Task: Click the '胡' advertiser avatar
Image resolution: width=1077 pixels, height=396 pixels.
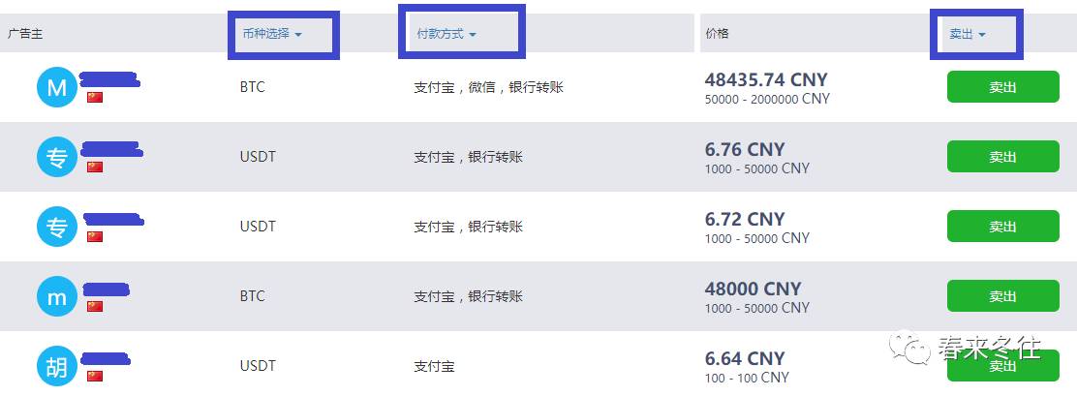Action: 56,367
